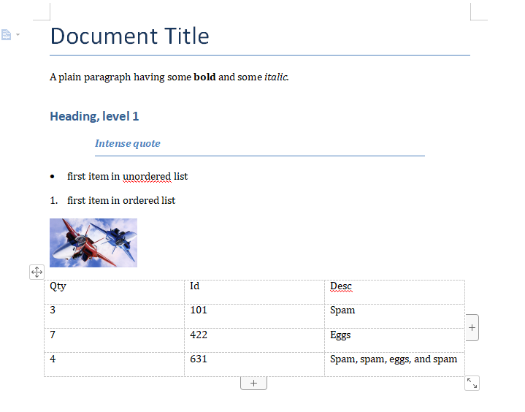Screen dimensions: 525x412
Task: Click the Desc header cell
Action: tap(395, 292)
